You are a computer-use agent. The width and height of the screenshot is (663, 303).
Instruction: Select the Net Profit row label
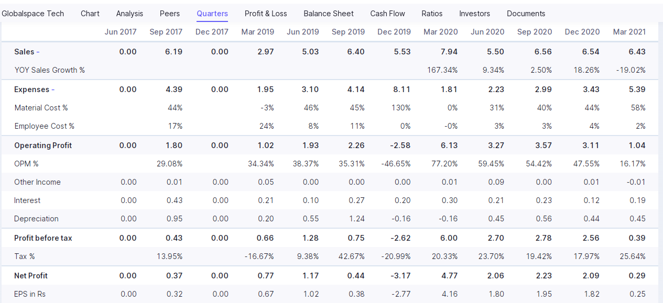point(31,276)
